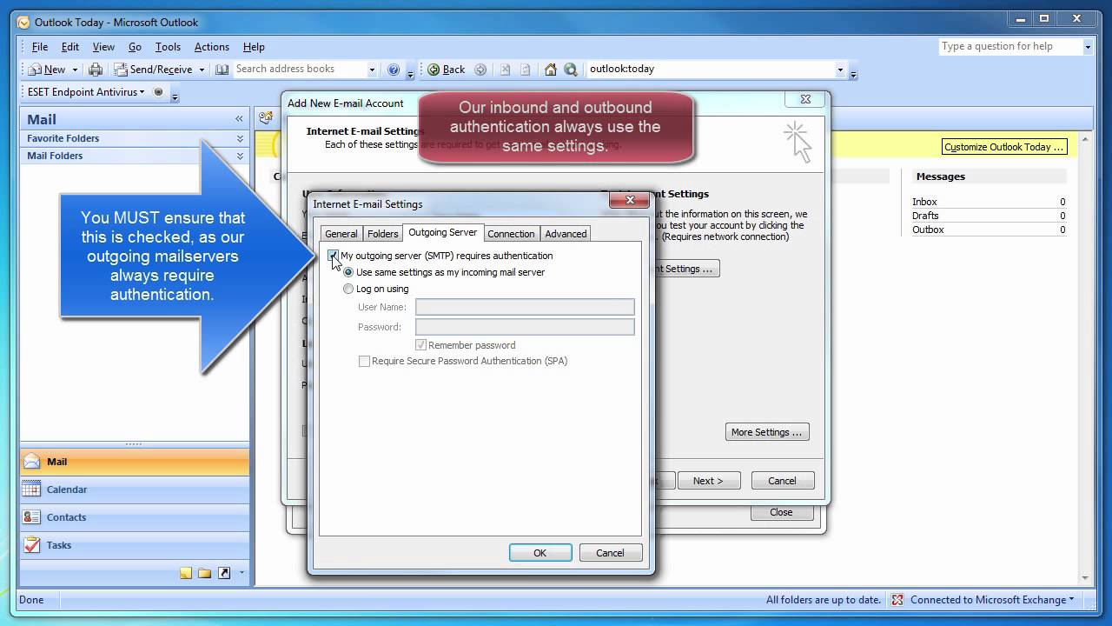Image resolution: width=1112 pixels, height=626 pixels.
Task: Switch to the Tasks view
Action: tap(135, 545)
